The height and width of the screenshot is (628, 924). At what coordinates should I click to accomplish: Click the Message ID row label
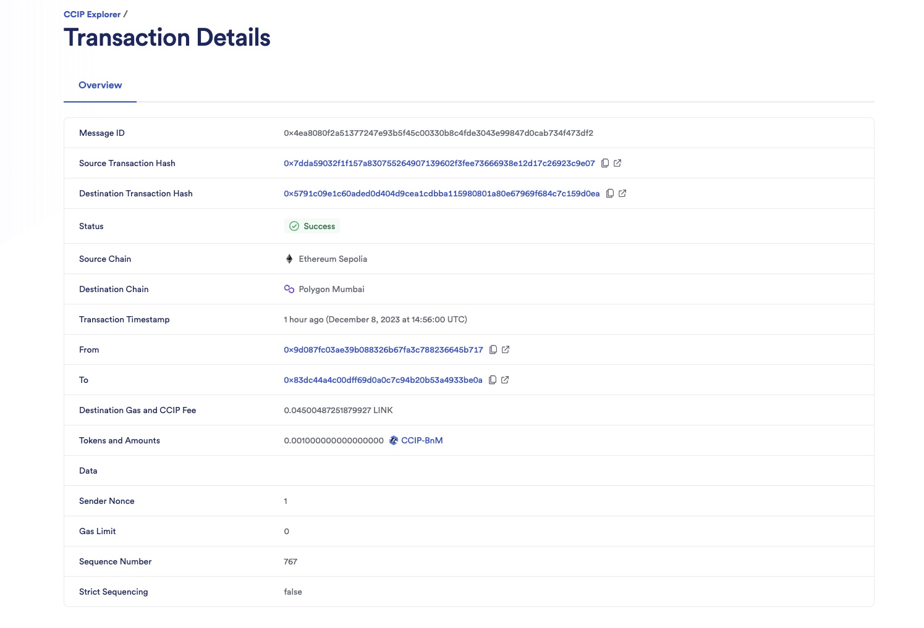coord(102,133)
